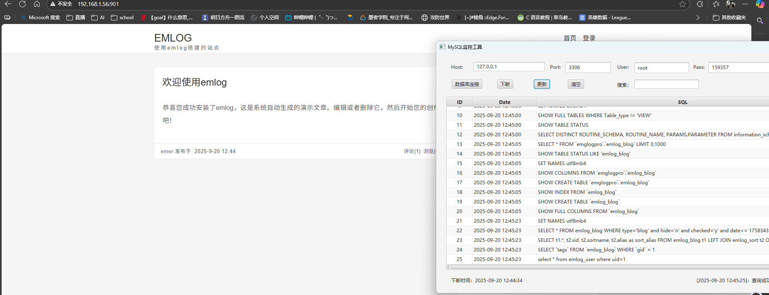The height and width of the screenshot is (295, 769).
Task: Click the Copilot icon in toolbar
Action: [760, 4]
